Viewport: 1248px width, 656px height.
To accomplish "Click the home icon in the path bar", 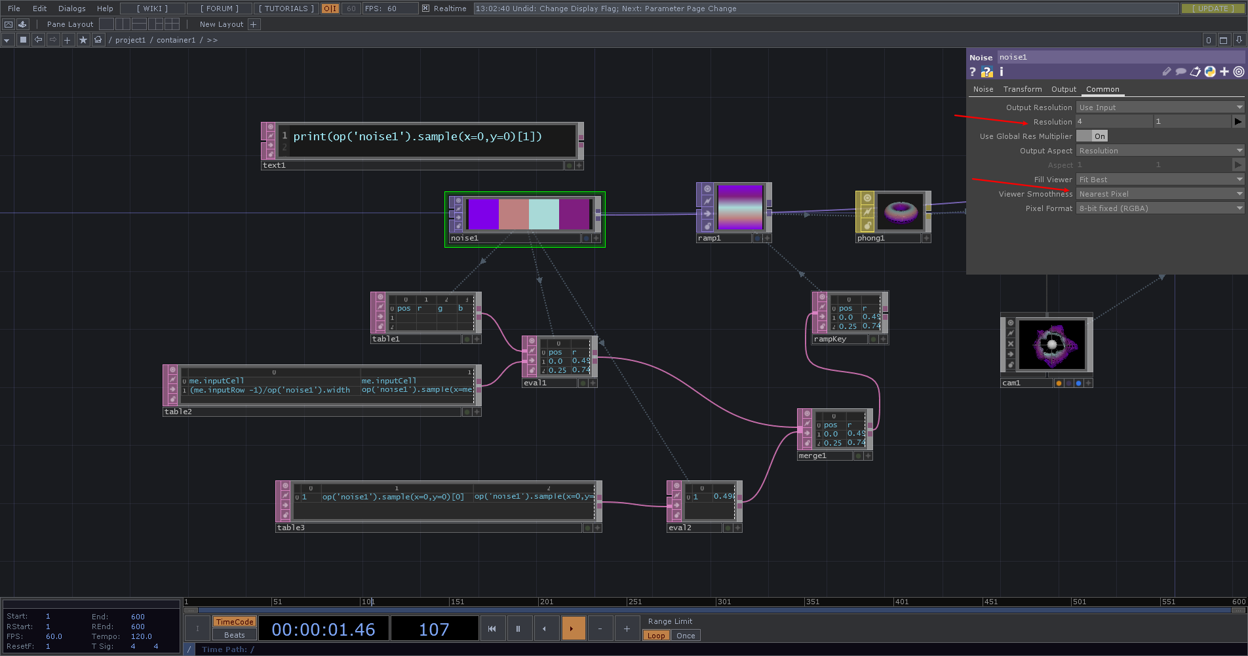I will (x=98, y=39).
